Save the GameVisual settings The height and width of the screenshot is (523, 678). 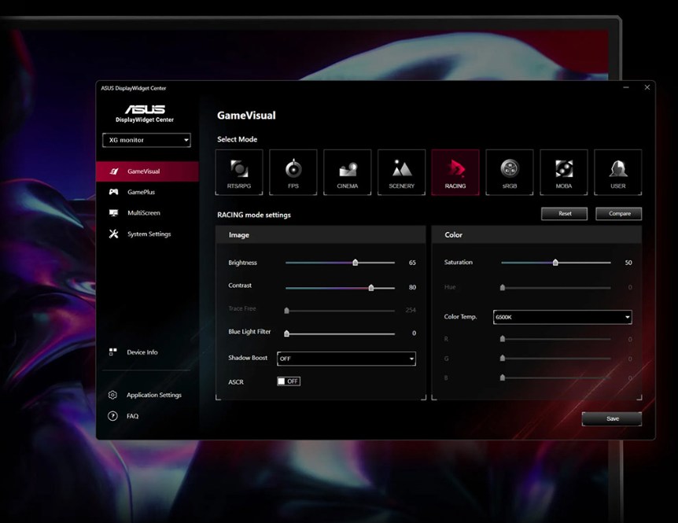(x=612, y=419)
